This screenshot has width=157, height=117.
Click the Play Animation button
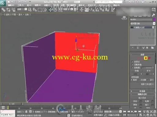click(x=132, y=112)
